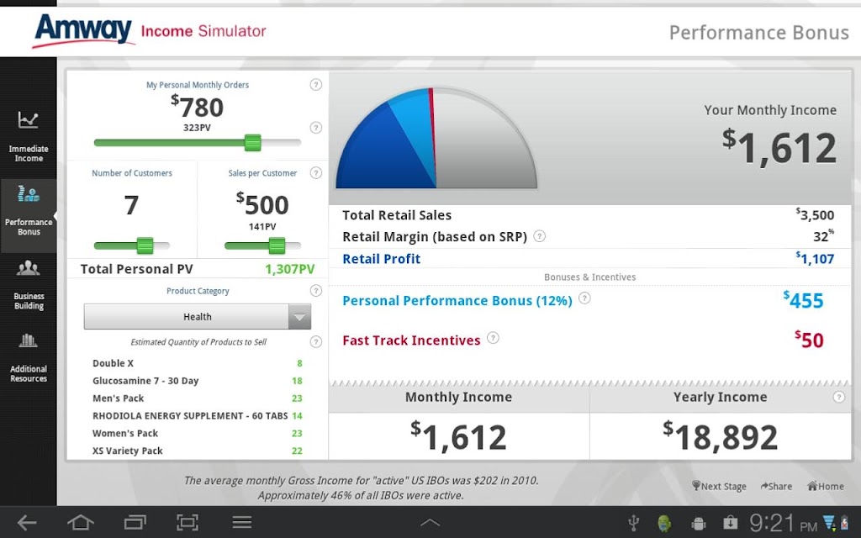Open Additional Resources section
861x538 pixels.
tap(28, 358)
